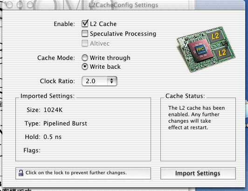
Task: Click the lower L2 chip on the card
Action: [222, 53]
